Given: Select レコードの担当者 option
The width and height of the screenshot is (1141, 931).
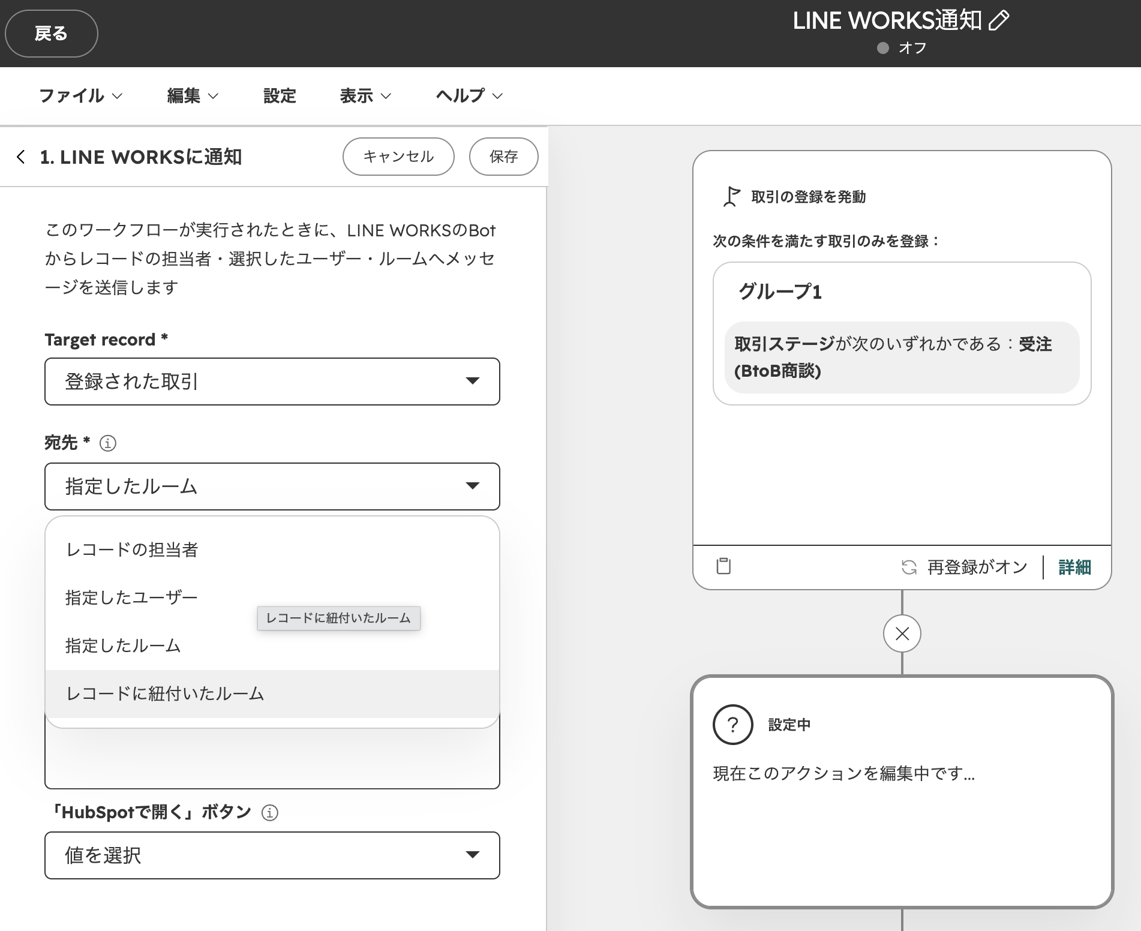Looking at the screenshot, I should coord(272,550).
